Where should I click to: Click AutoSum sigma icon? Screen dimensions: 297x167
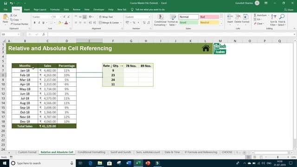point(255,15)
